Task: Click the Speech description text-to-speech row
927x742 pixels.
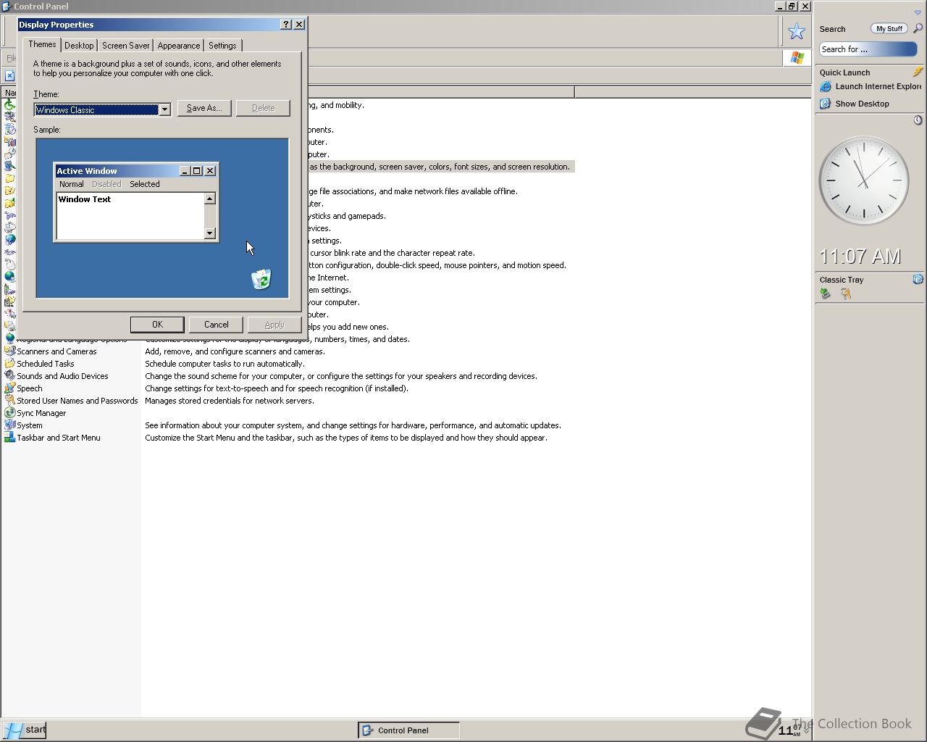Action: [x=277, y=388]
